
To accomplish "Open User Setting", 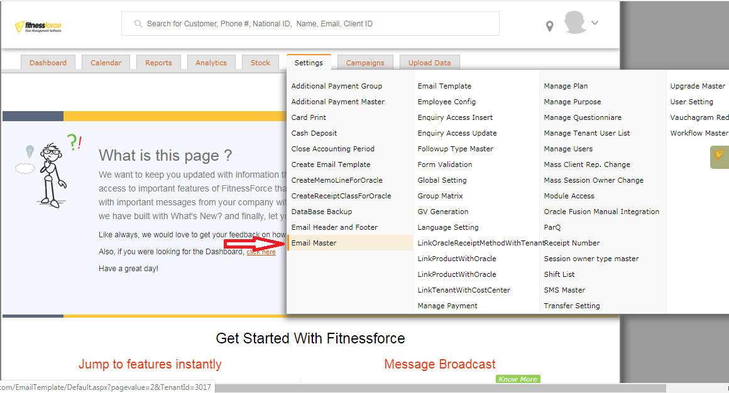I will click(691, 102).
